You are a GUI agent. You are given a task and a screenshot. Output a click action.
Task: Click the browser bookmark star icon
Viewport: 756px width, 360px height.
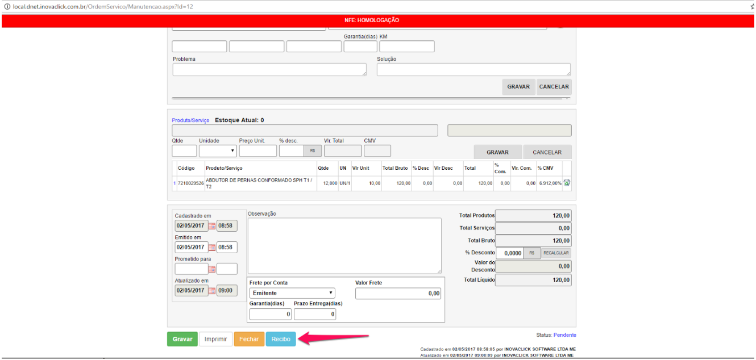point(752,6)
